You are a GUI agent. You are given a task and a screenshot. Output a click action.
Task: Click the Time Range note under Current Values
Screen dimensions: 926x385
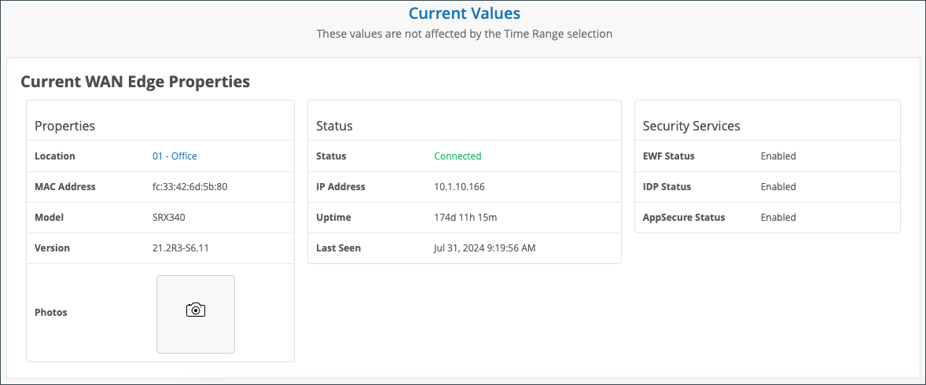464,34
